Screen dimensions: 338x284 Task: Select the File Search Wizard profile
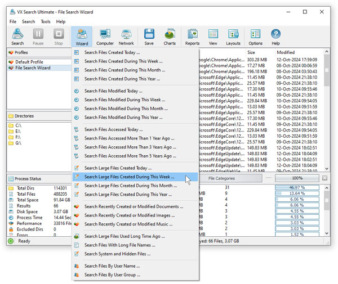pos(39,68)
